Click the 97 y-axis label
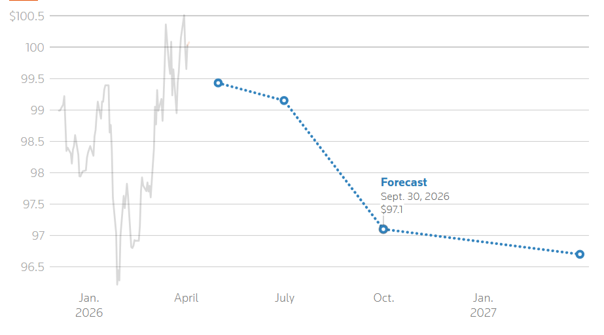The image size is (604, 335). click(37, 236)
